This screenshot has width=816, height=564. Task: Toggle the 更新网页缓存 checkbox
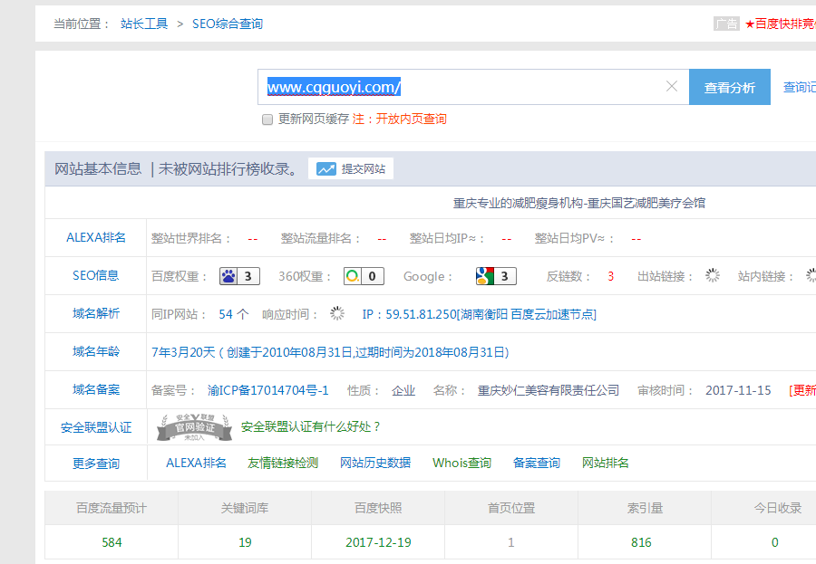click(x=267, y=119)
